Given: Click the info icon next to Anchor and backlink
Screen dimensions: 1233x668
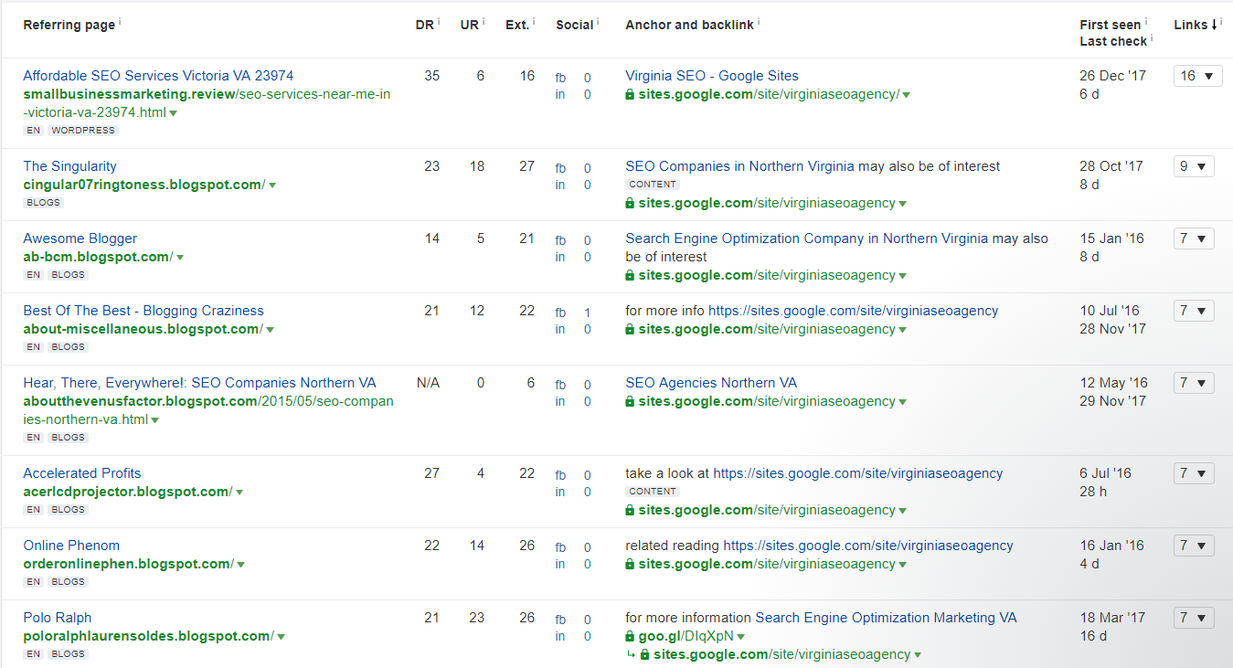Looking at the screenshot, I should (757, 21).
